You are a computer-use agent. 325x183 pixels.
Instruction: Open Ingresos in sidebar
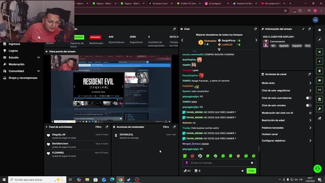point(14,44)
